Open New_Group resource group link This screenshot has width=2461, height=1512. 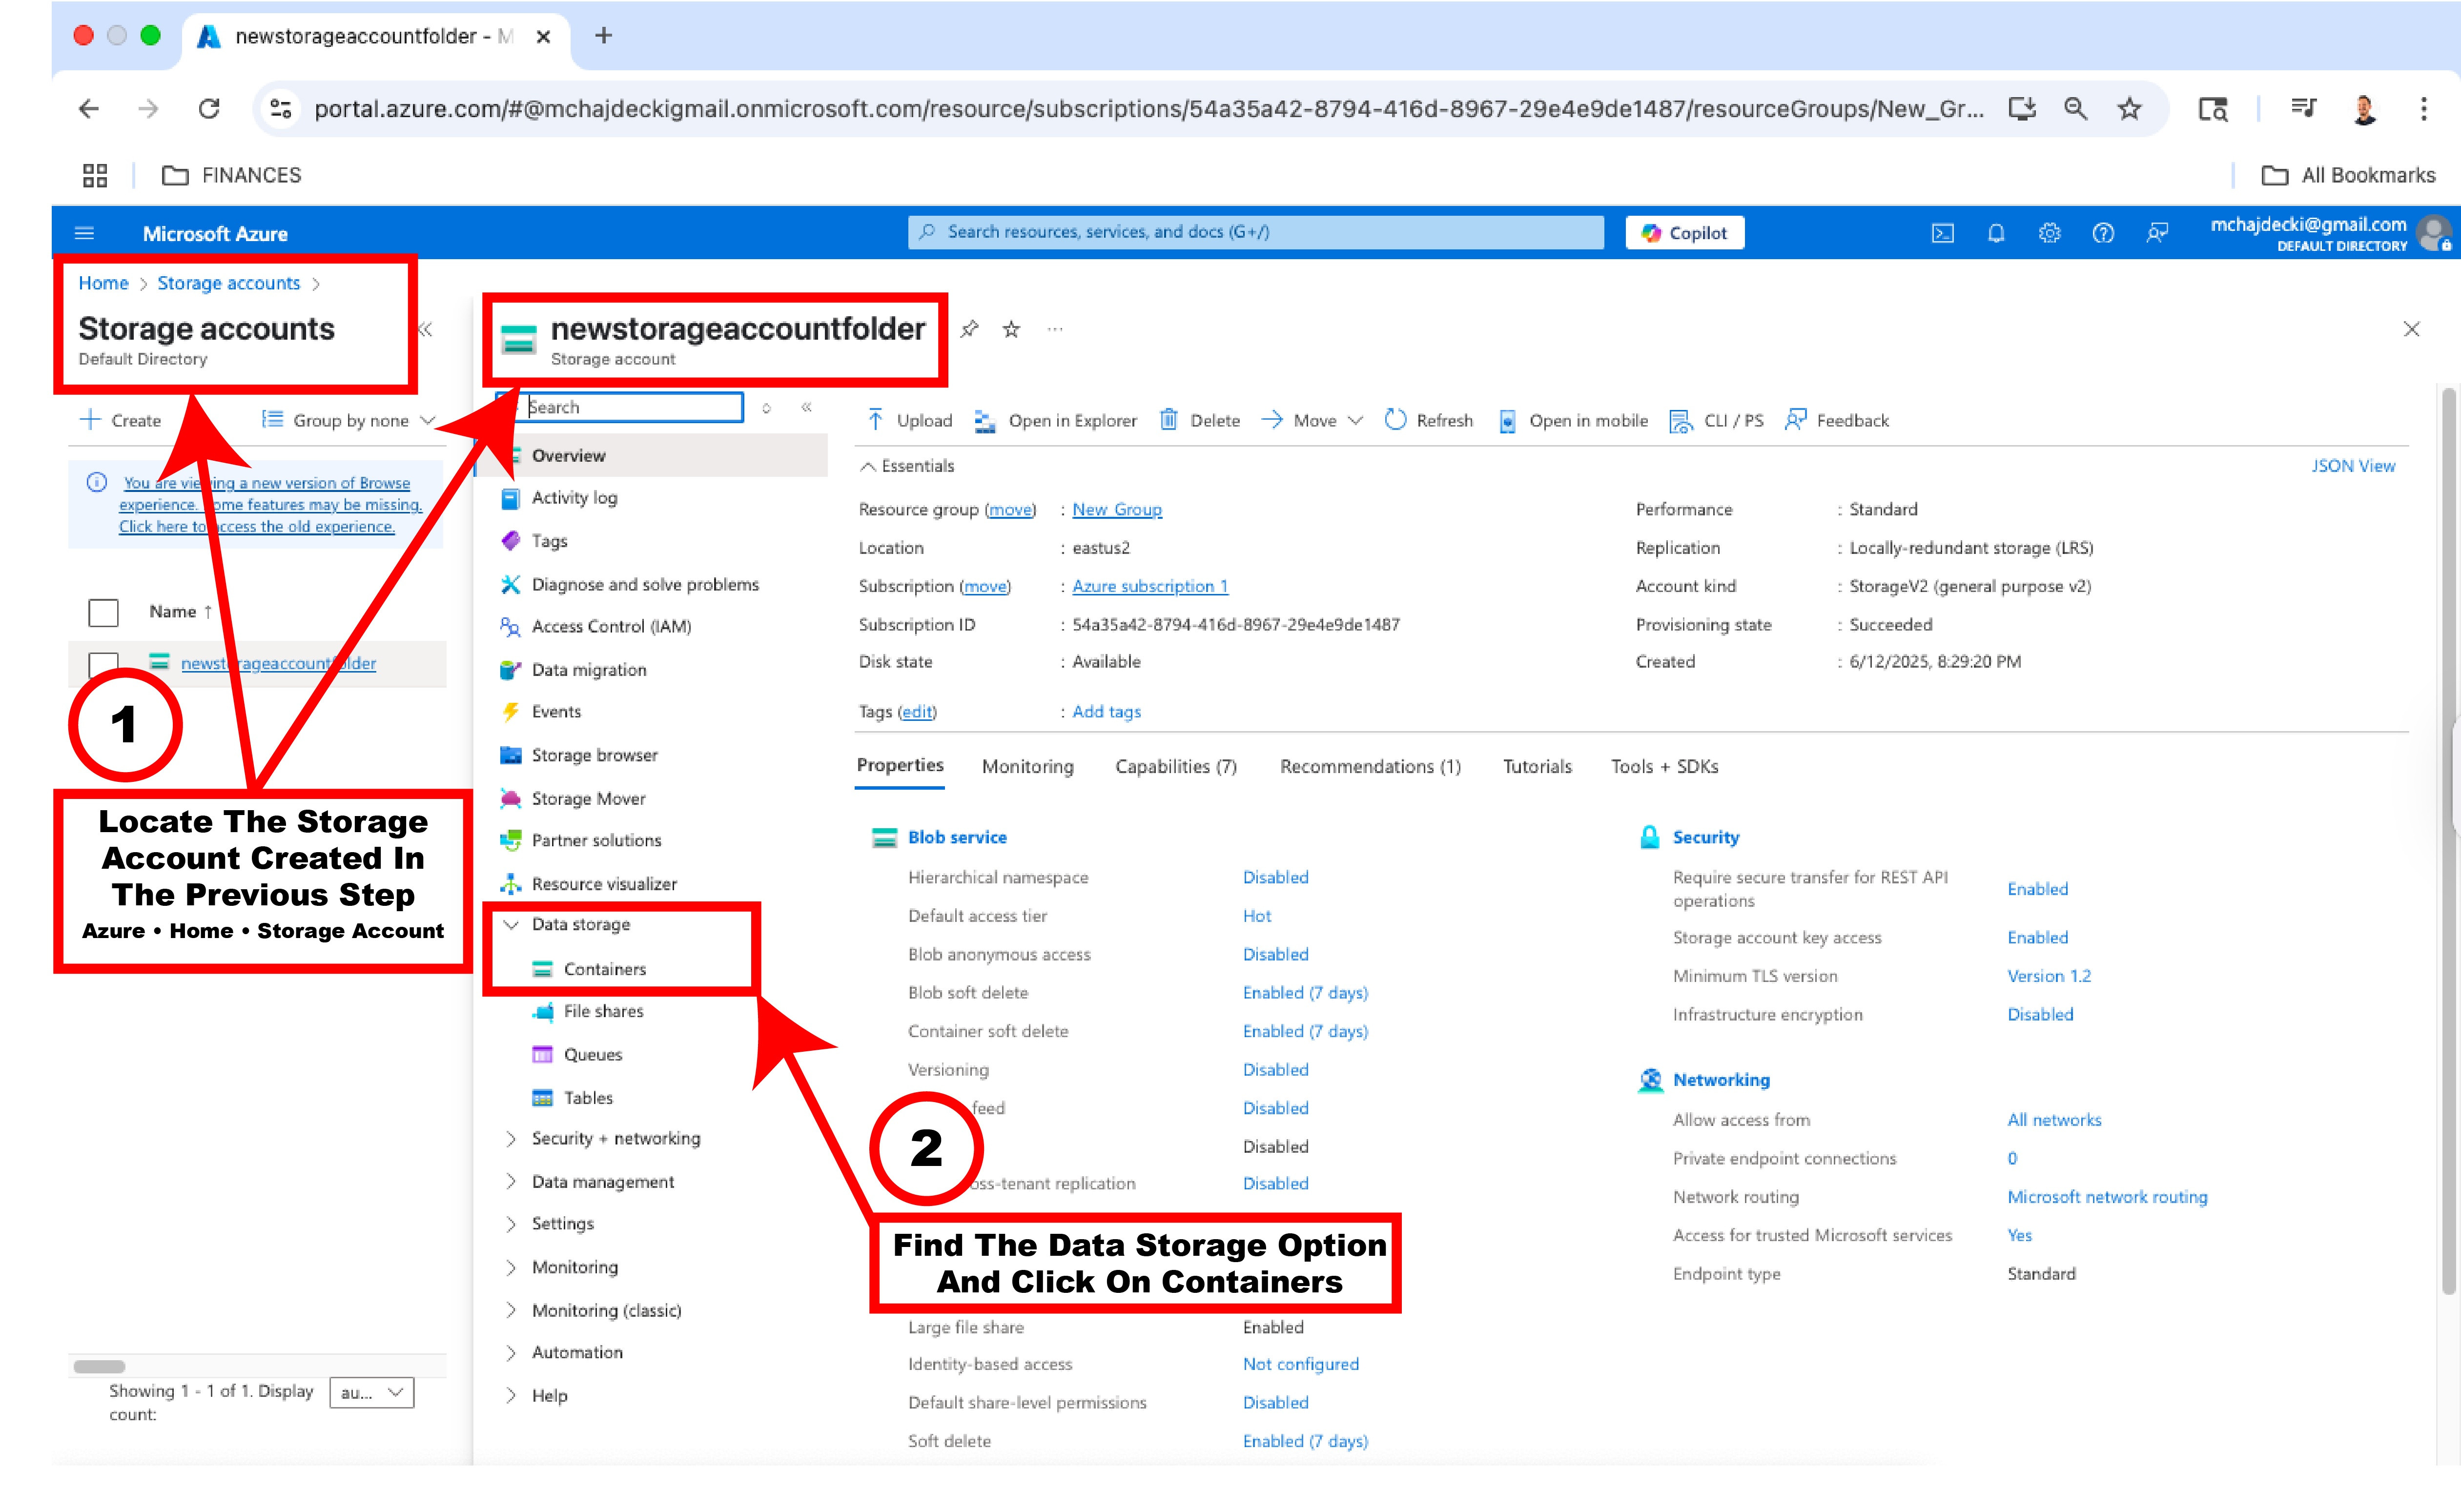pos(1117,510)
